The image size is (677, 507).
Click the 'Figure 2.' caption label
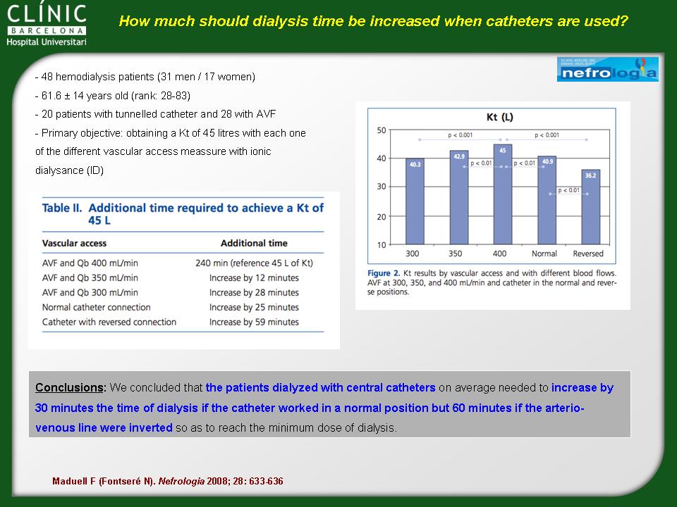[x=384, y=273]
